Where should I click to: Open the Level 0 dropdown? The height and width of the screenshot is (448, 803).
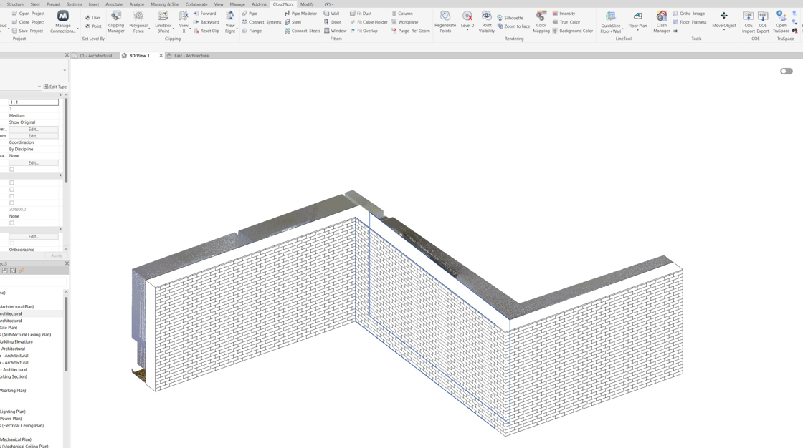point(467,29)
